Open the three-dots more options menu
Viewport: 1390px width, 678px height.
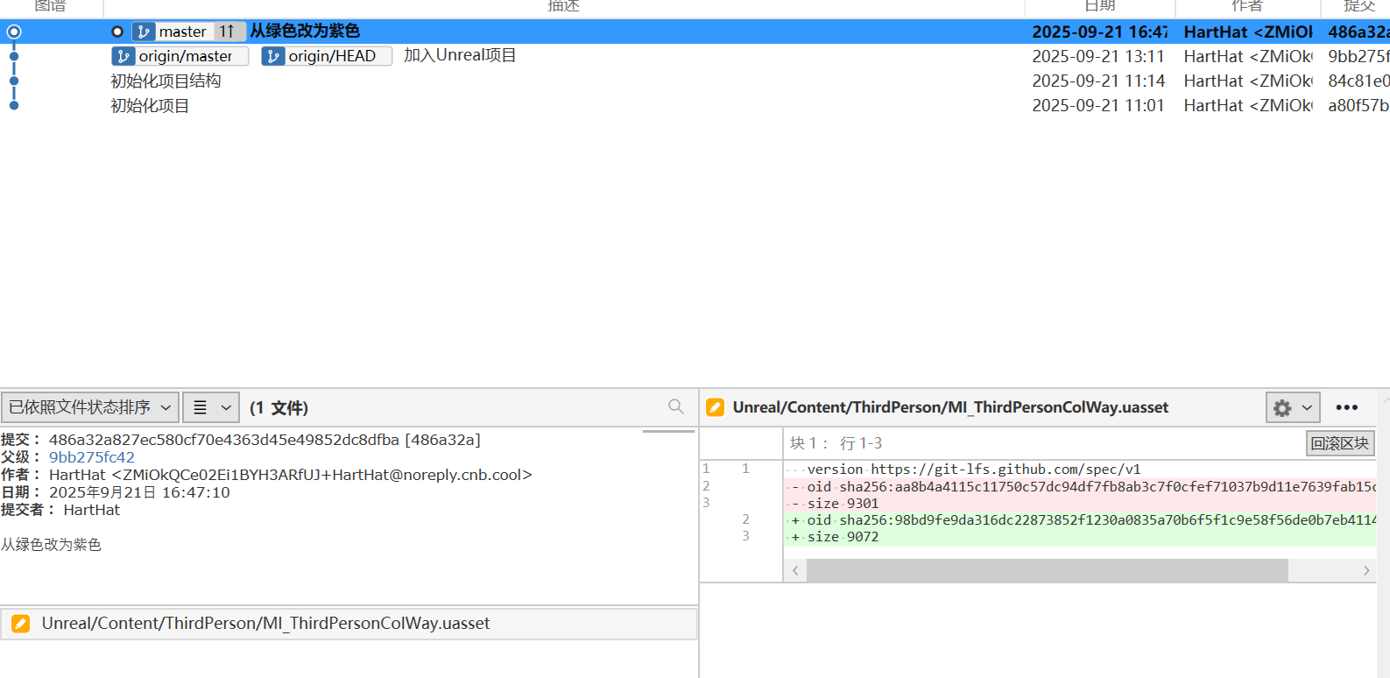coord(1346,407)
